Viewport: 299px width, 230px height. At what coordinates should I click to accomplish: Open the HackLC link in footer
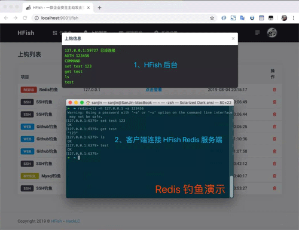73,221
